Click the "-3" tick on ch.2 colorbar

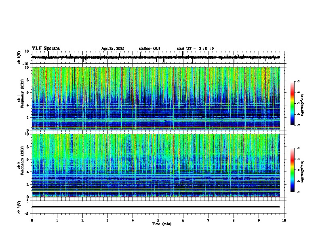pyautogui.click(x=298, y=148)
